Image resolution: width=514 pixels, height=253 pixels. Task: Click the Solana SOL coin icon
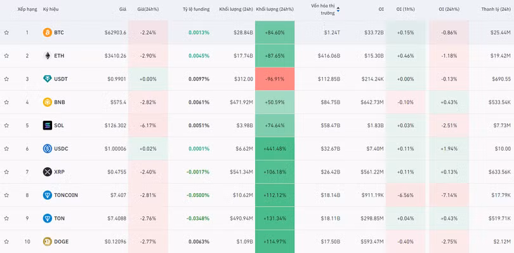[x=48, y=125]
